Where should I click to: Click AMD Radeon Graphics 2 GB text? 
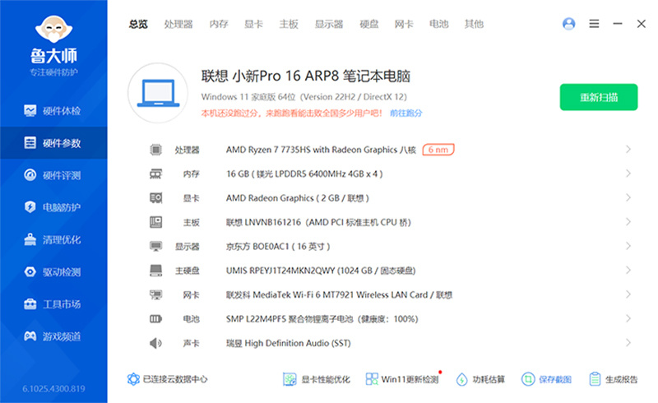point(297,197)
